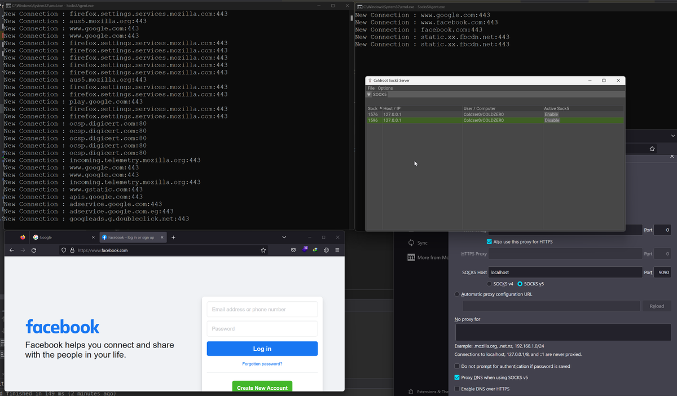Toggle Also use this proxy for HTTPS
This screenshot has height=396, width=677.
(x=489, y=241)
